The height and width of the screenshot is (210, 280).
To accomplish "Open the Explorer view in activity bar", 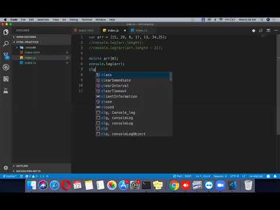I will tap(6, 32).
